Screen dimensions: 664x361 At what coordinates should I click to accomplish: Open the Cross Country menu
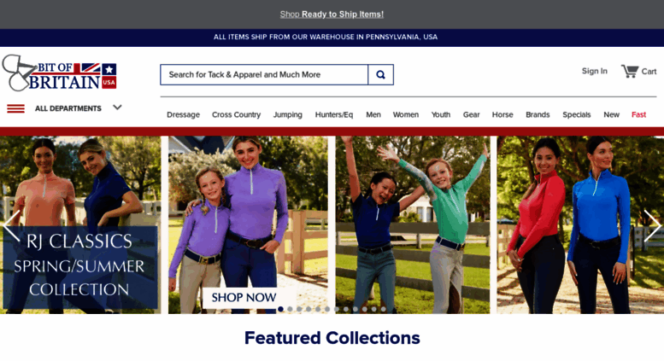(x=237, y=114)
